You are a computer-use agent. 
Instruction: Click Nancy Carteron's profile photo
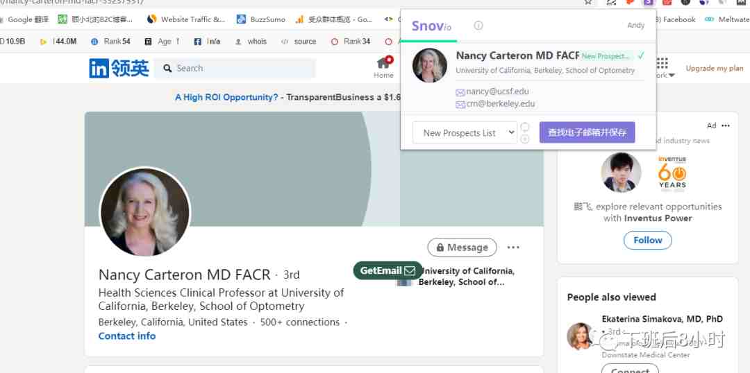click(145, 211)
